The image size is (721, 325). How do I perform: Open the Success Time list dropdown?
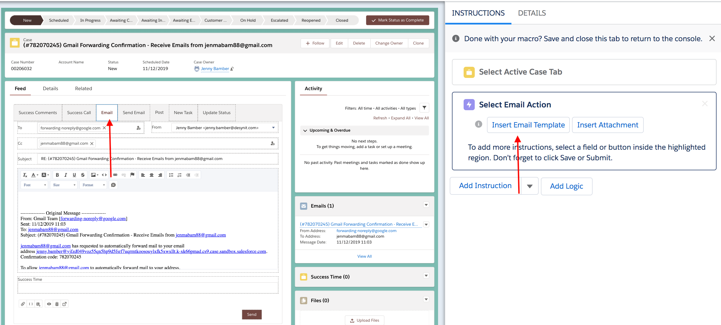[426, 276]
